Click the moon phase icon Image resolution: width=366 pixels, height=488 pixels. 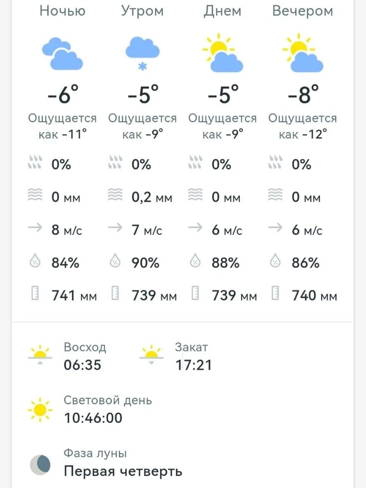click(40, 465)
